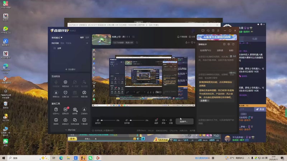287x161 pixels.
Task: Open the message icon in 直播伴侣 title bar
Action: point(203,30)
